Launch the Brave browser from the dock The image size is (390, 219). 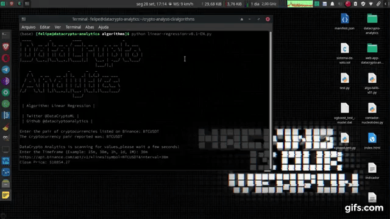click(x=5, y=46)
